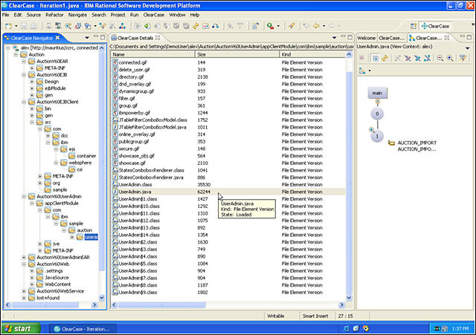Image resolution: width=476 pixels, height=335 pixels.
Task: Open ClearCase Navigator view menu arrow
Action: pos(87,38)
